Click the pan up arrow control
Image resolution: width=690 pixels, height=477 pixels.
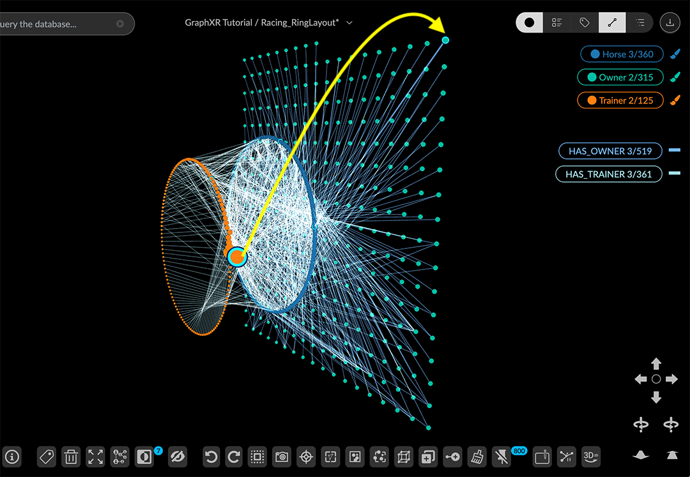[656, 364]
